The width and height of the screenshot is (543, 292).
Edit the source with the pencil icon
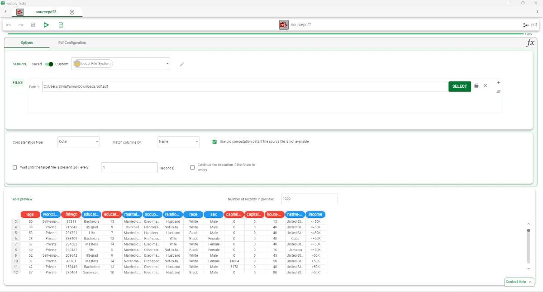[x=182, y=64]
